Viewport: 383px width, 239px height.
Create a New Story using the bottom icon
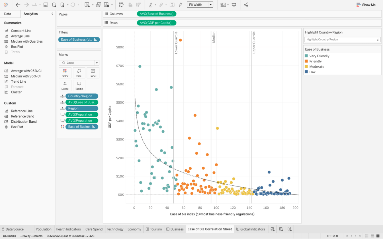tap(289, 229)
